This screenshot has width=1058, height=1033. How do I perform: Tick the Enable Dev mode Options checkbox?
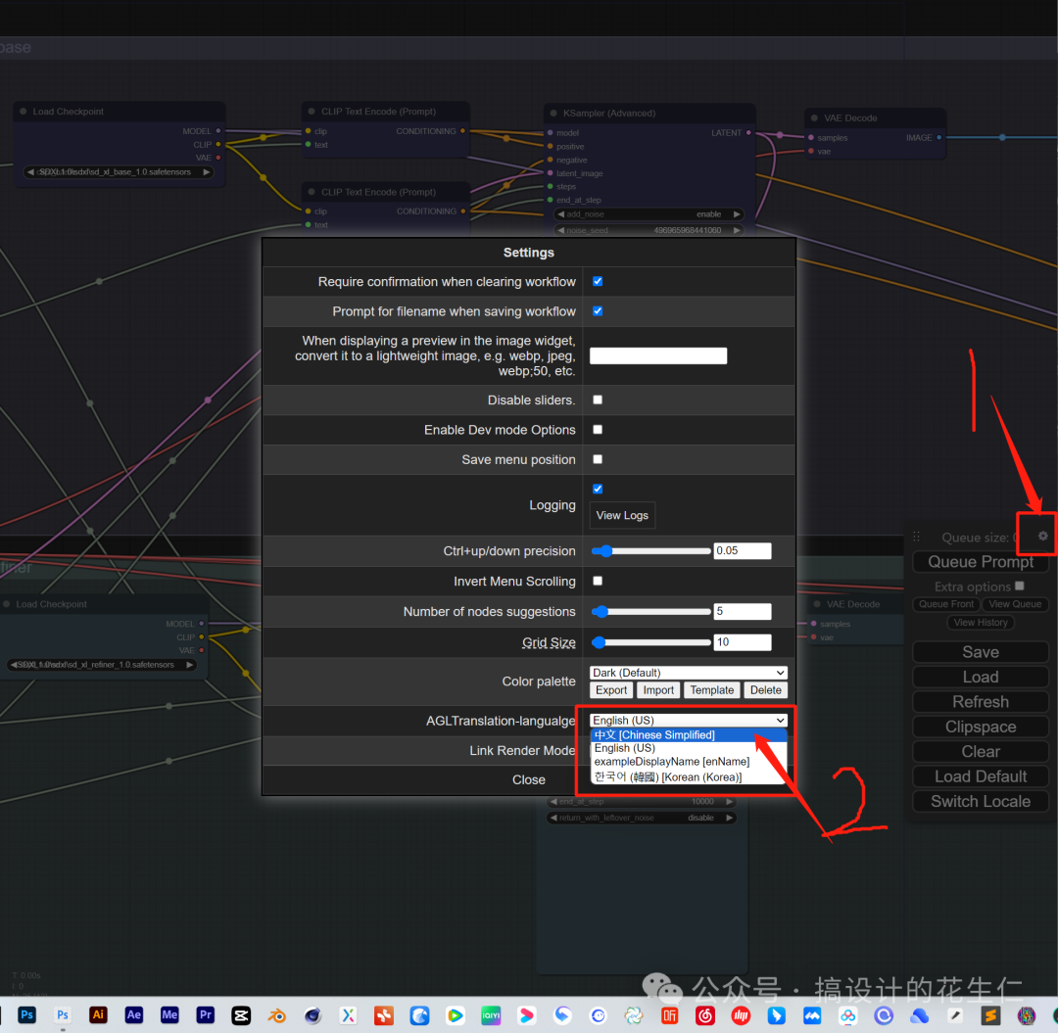[x=598, y=429]
